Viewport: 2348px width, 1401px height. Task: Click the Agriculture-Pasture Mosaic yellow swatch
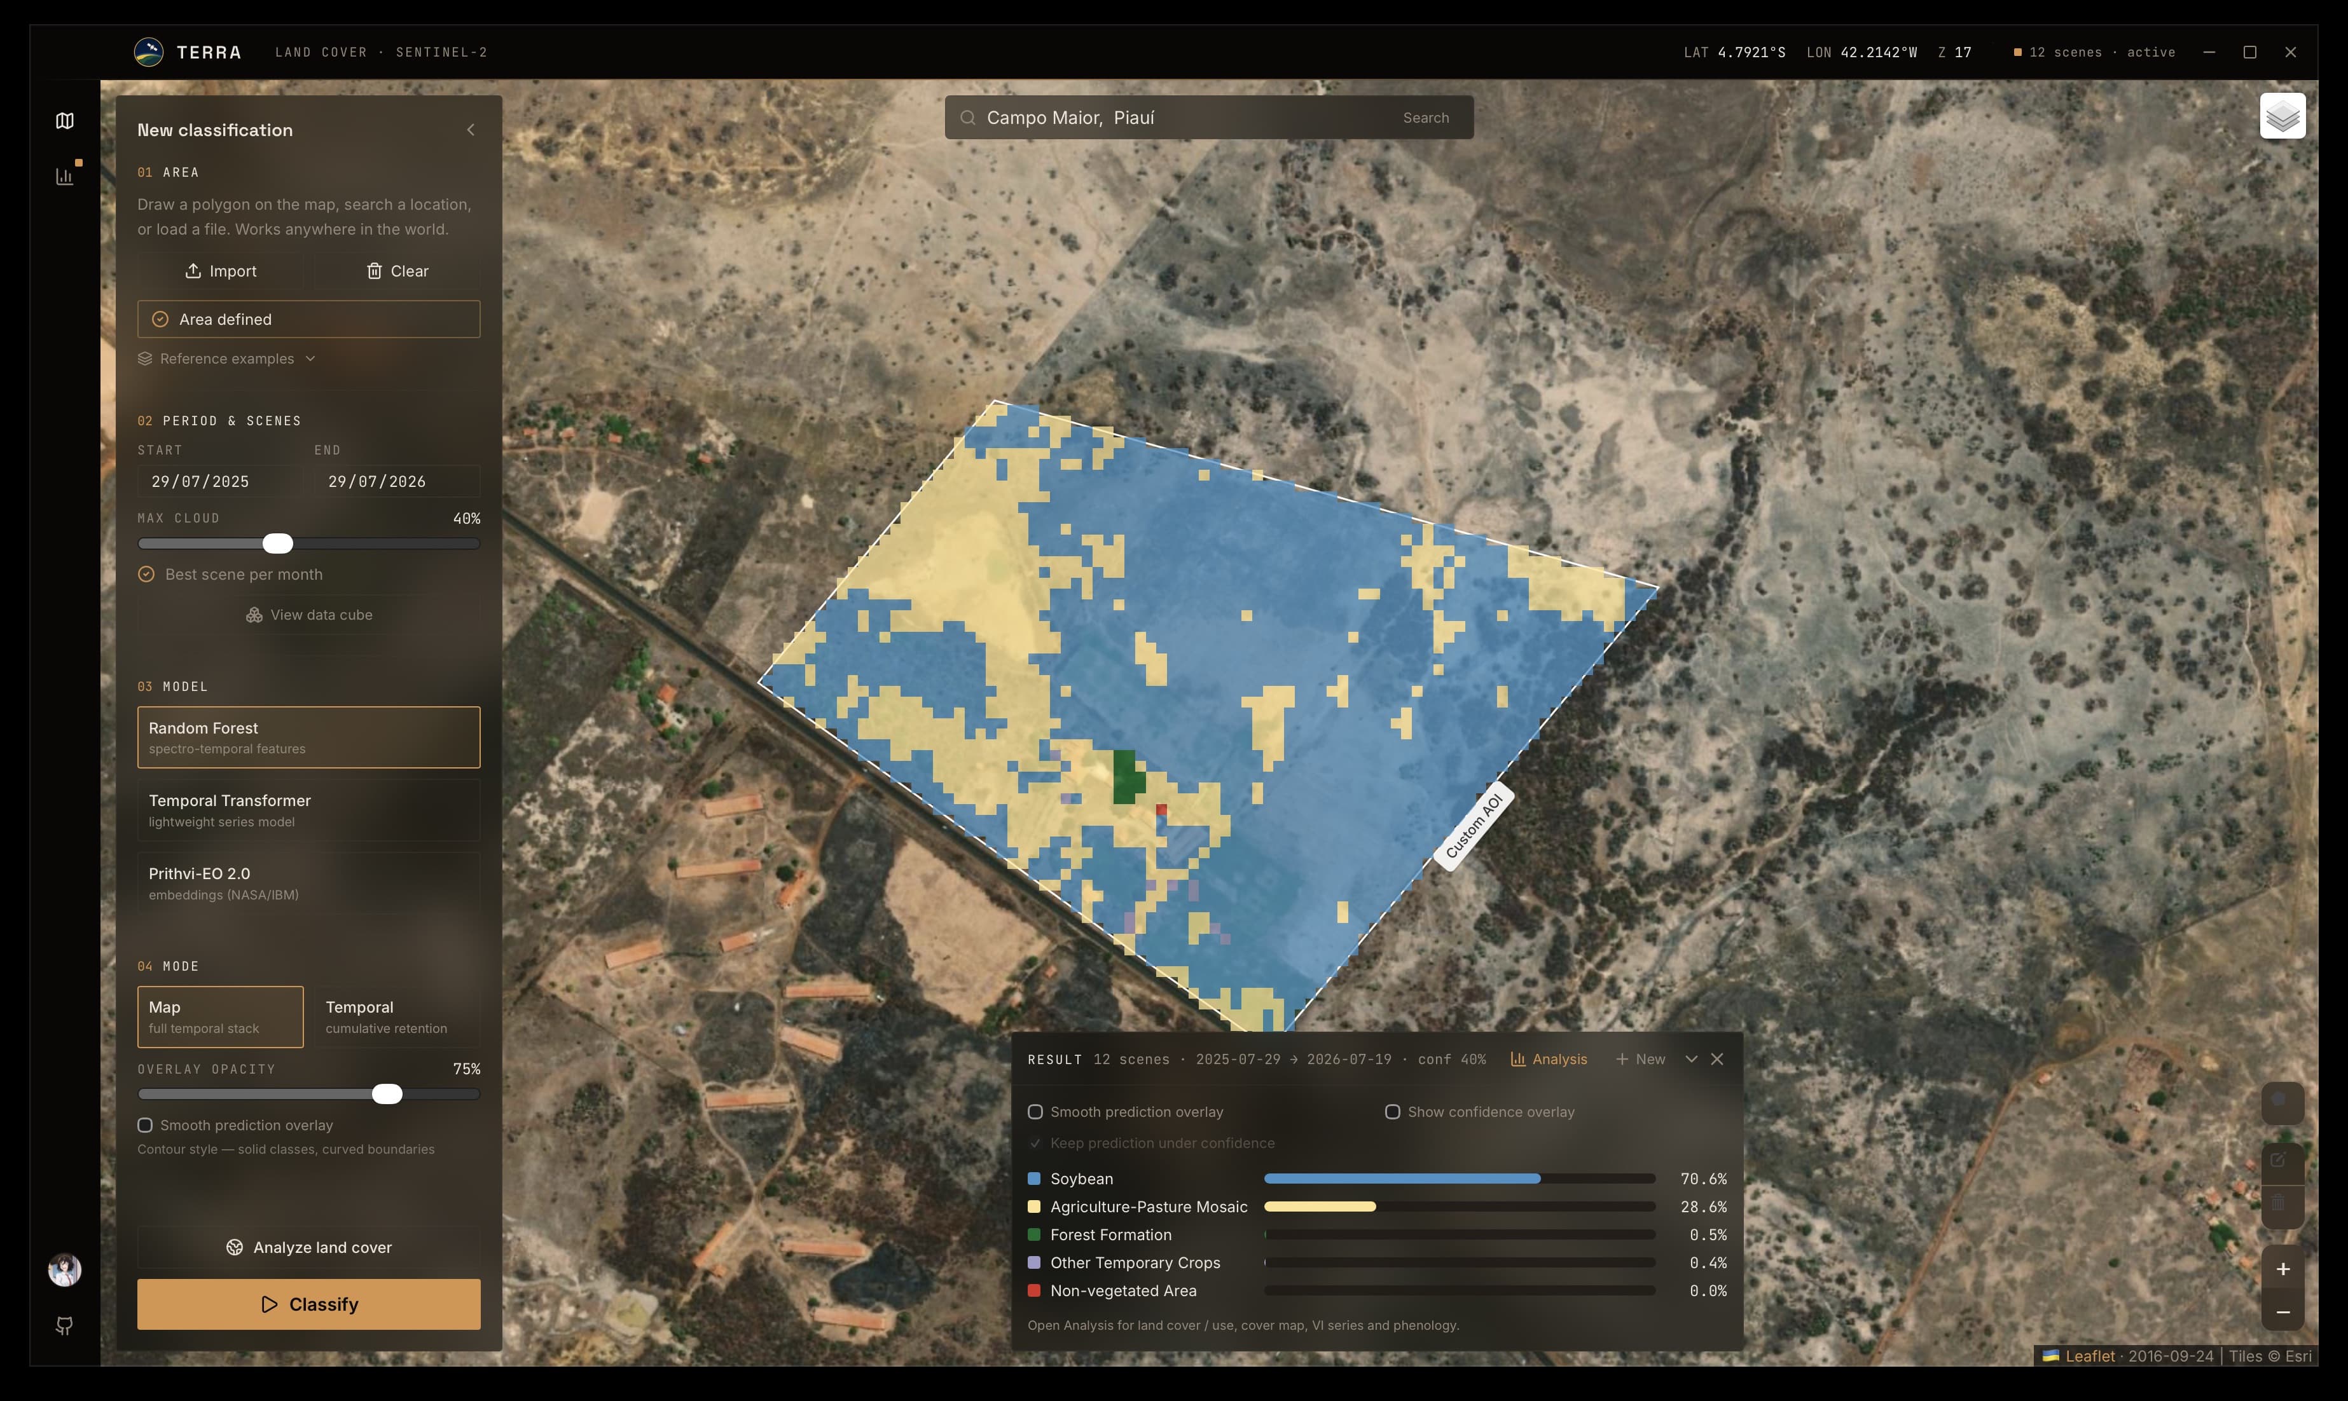1033,1206
